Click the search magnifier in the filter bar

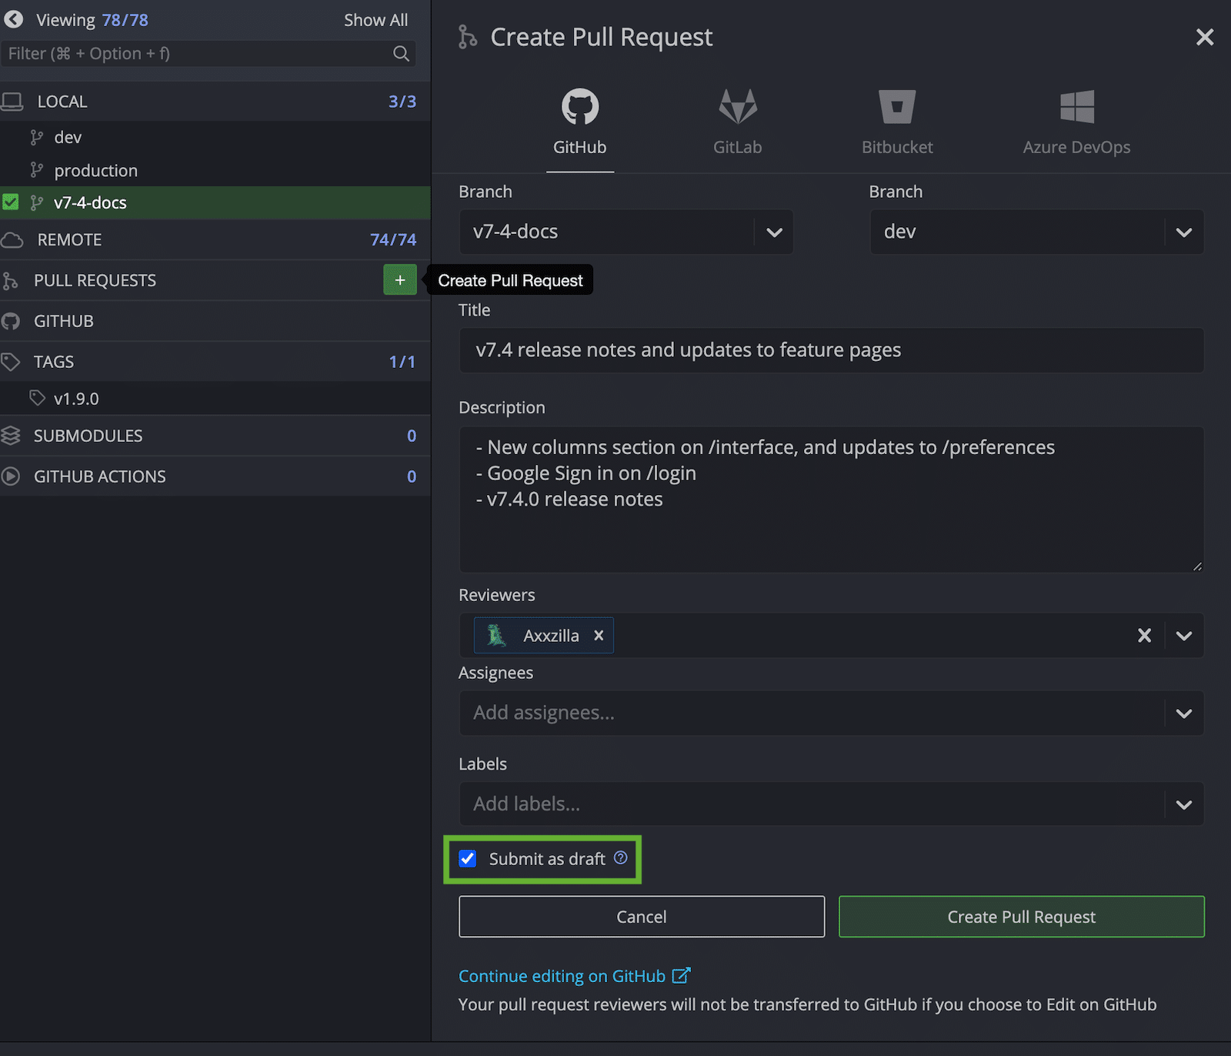[x=401, y=53]
